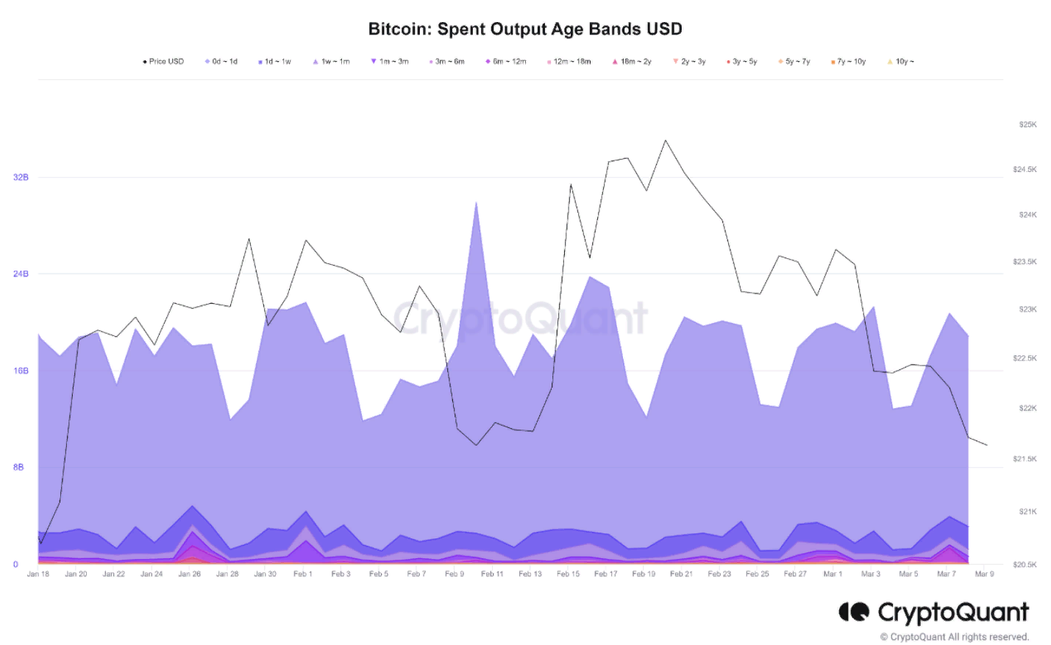The width and height of the screenshot is (1051, 645).
Task: Click the 18m ~ 2y triangle marker
Action: pos(615,62)
